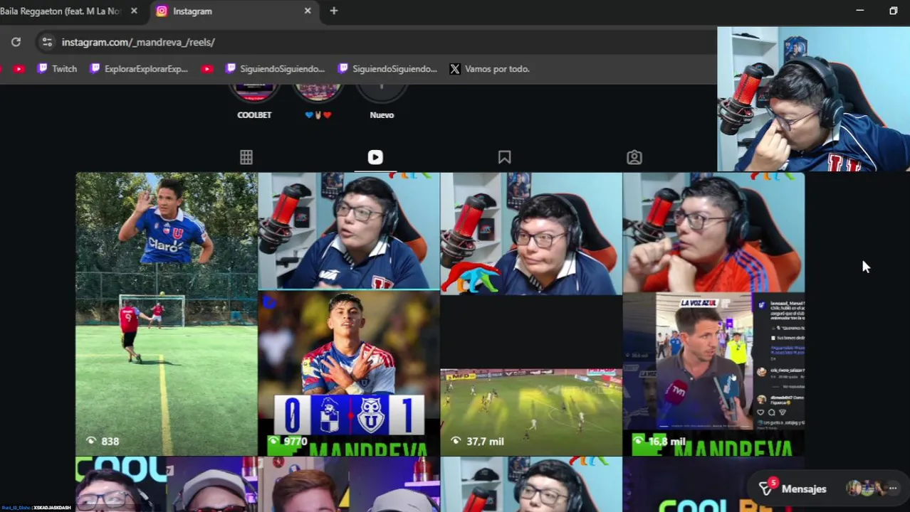Viewport: 910px width, 512px height.
Task: Open the reel with 37,7 mil views
Action: tap(531, 314)
